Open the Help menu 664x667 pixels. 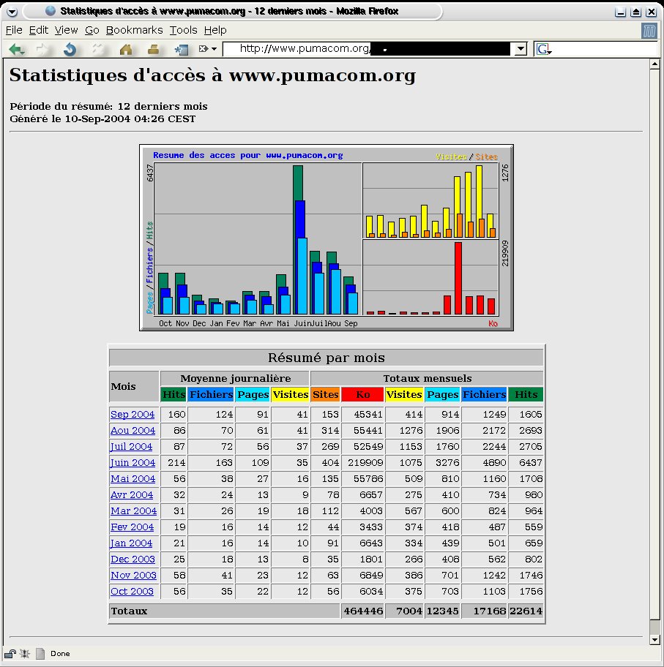pyautogui.click(x=215, y=30)
